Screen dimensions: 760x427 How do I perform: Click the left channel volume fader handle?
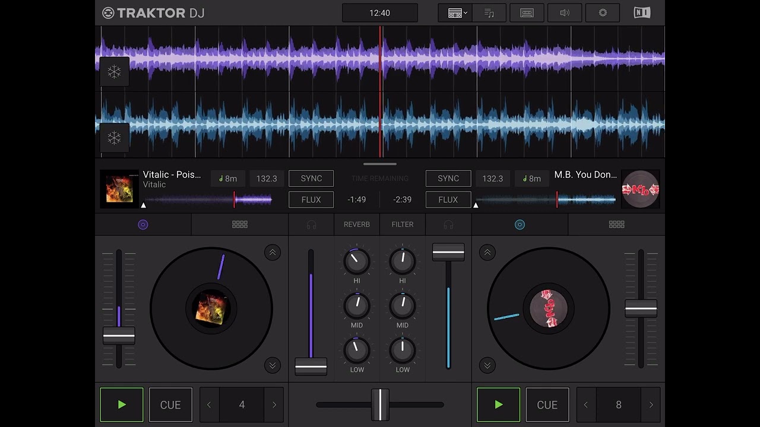(x=311, y=367)
